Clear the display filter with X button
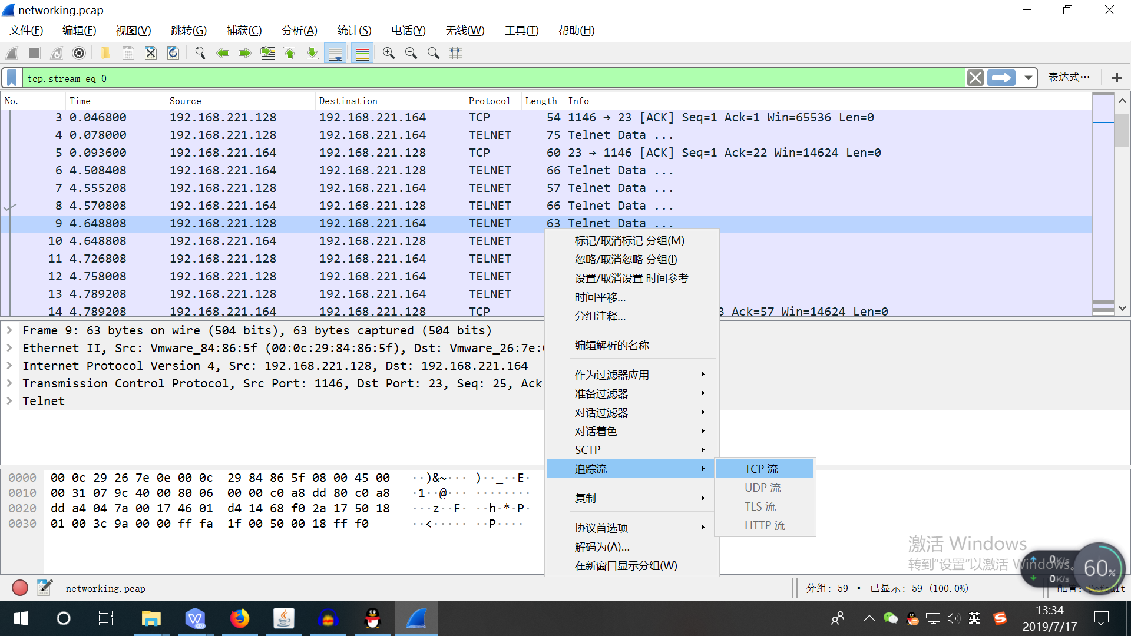Image resolution: width=1131 pixels, height=636 pixels. click(975, 78)
